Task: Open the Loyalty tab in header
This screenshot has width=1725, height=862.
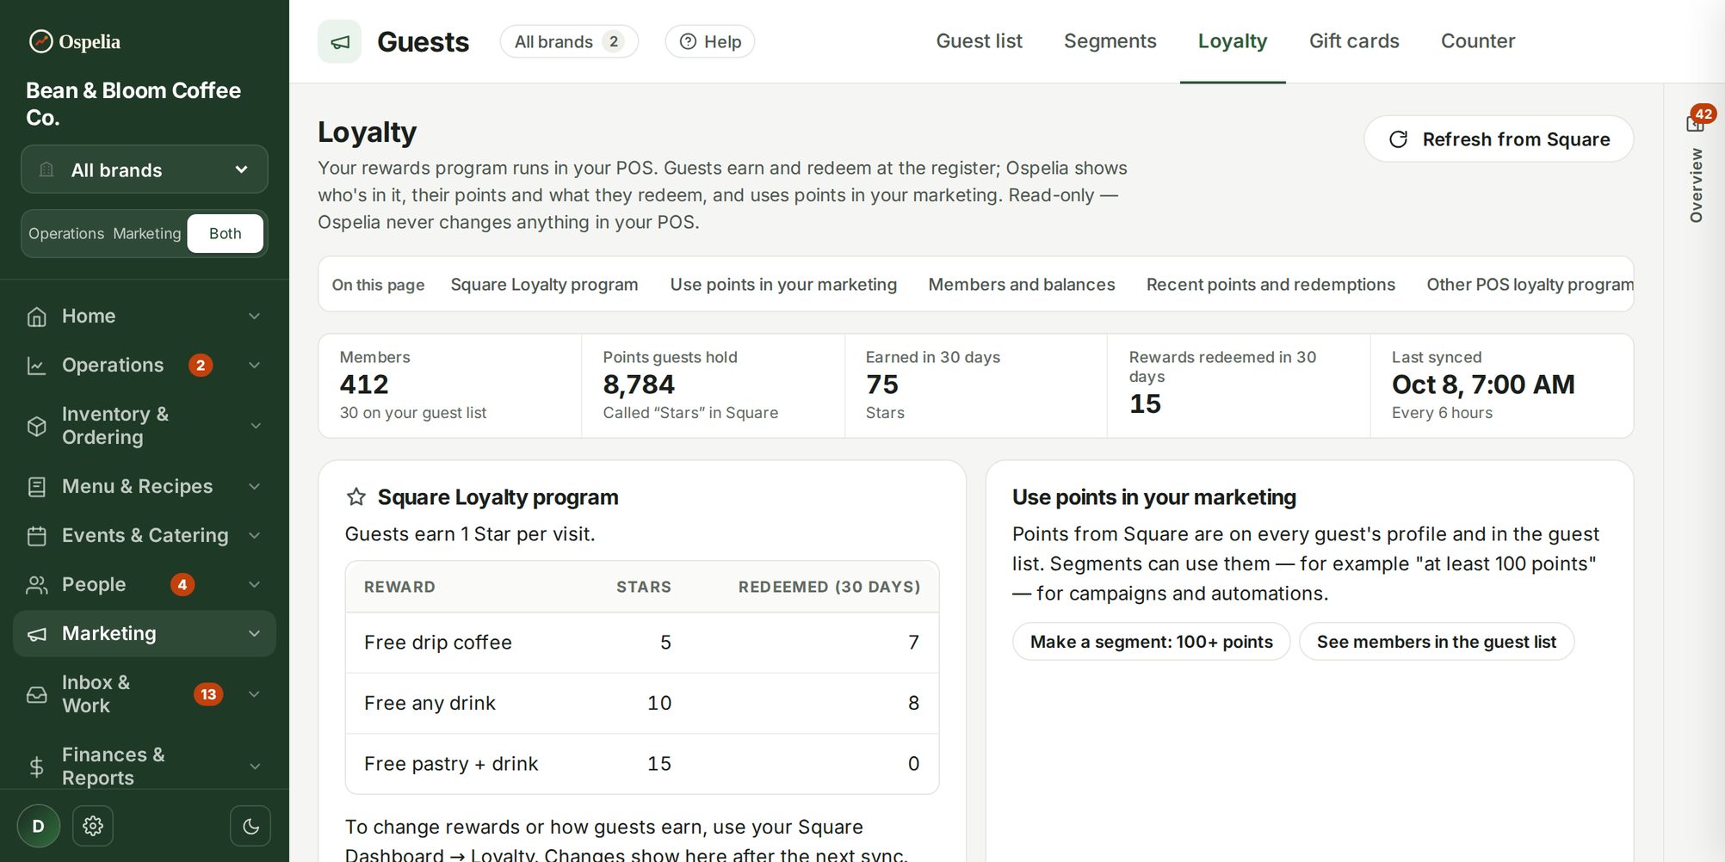Action: pyautogui.click(x=1233, y=41)
